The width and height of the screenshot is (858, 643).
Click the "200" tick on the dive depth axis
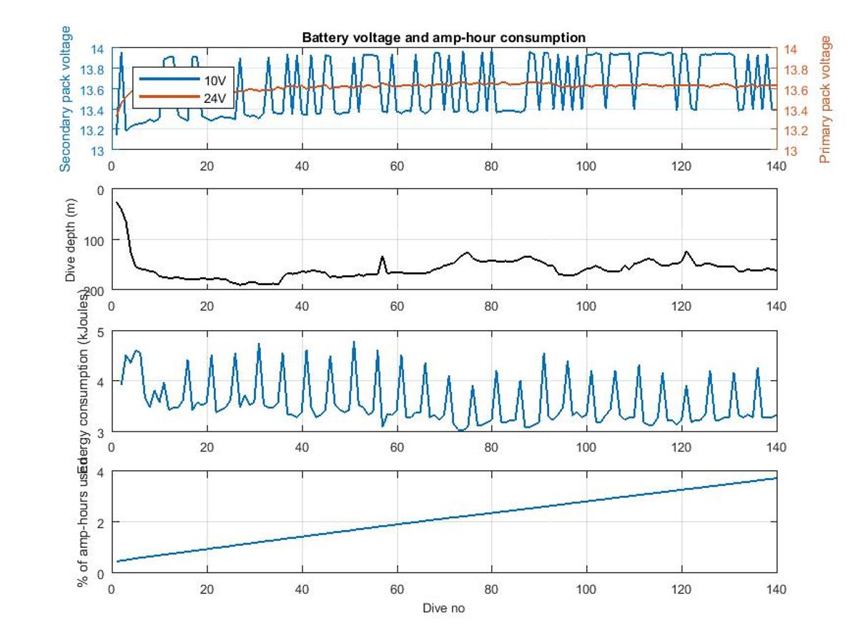(x=95, y=290)
